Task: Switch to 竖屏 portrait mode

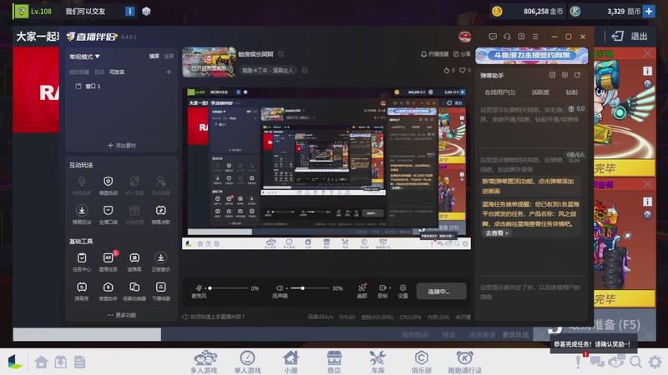Action: [x=169, y=56]
